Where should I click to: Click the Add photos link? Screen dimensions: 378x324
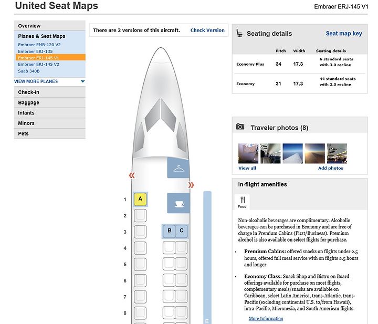click(x=331, y=168)
